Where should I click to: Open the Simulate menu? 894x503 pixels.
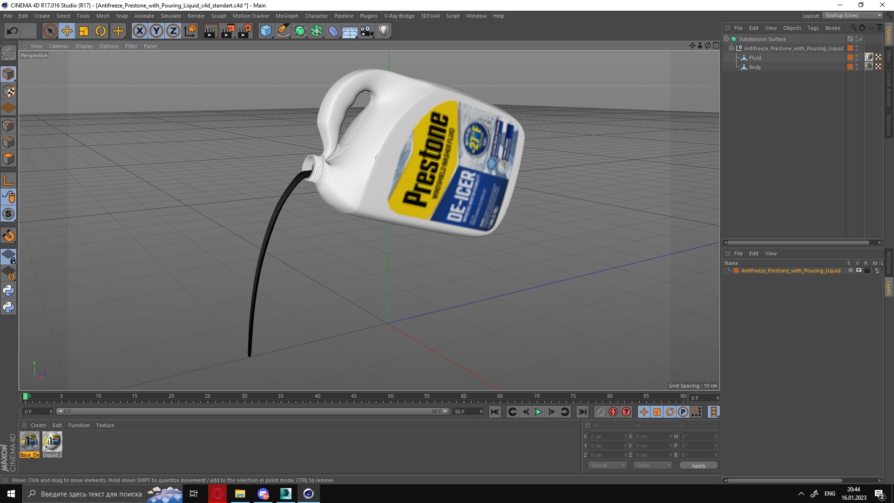[x=171, y=16]
